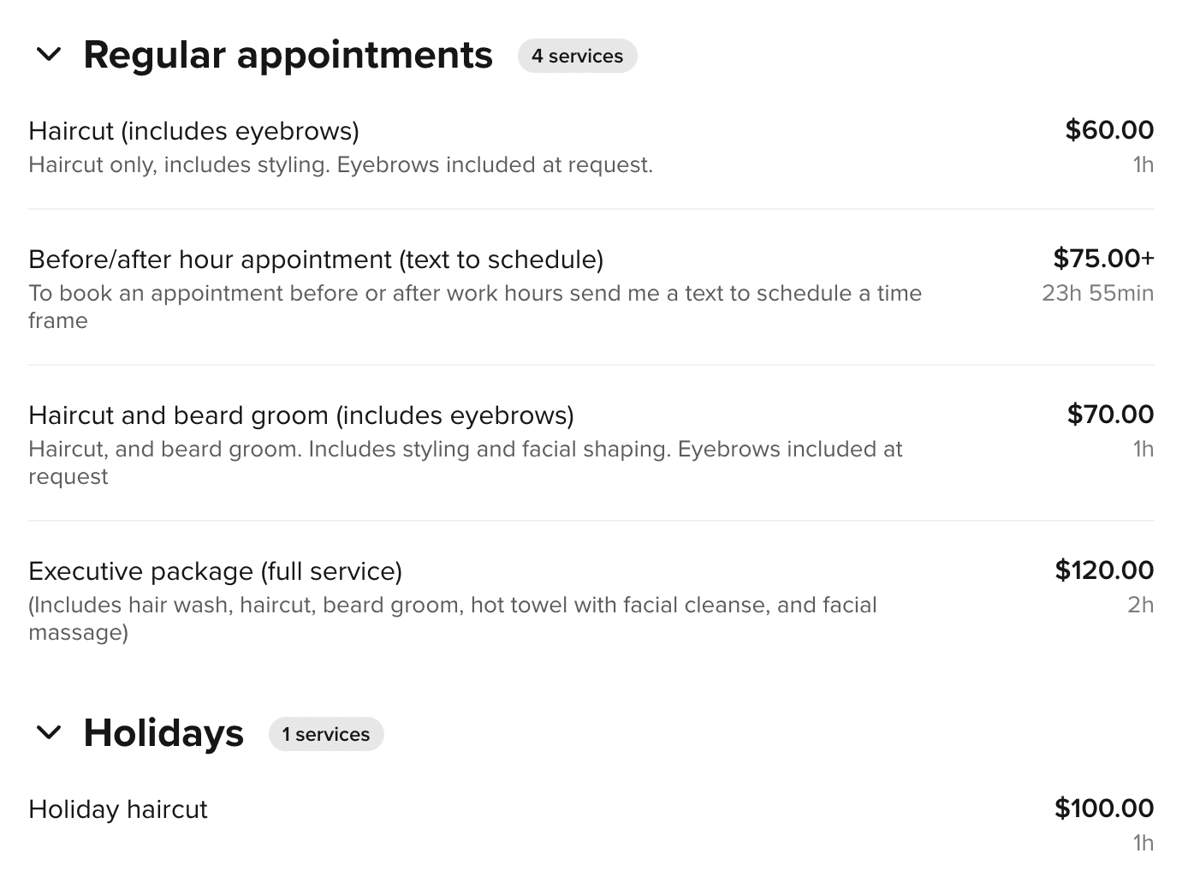Collapse the Holidays section chevron
The width and height of the screenshot is (1200, 889).
click(49, 733)
